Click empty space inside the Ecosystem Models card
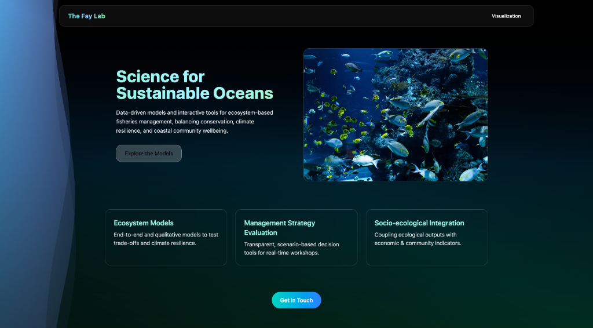 tap(166, 256)
